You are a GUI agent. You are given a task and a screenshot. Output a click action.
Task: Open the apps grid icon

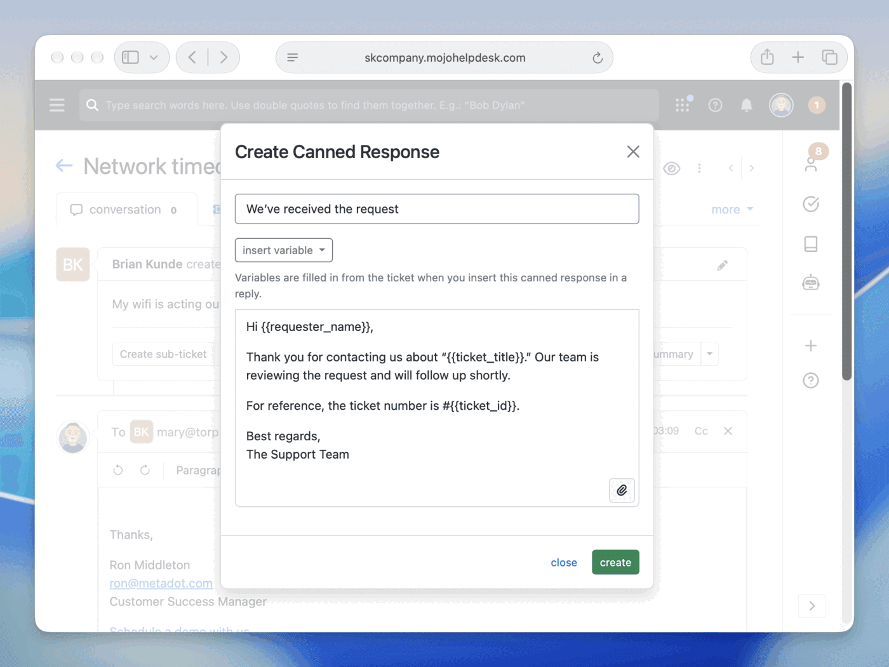point(683,105)
